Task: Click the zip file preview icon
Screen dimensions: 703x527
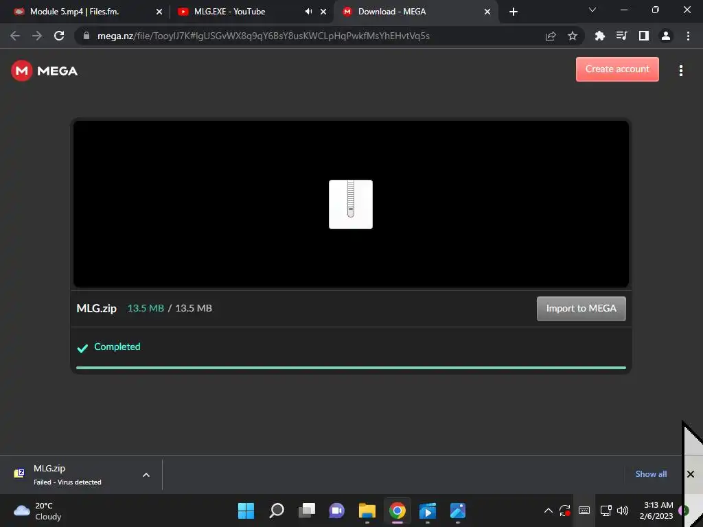Action: (x=351, y=204)
